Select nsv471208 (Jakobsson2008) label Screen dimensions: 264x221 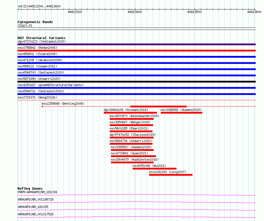point(40,60)
